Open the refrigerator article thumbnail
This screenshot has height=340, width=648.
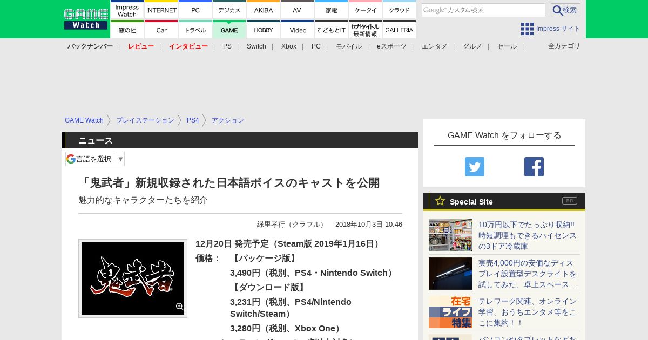point(450,235)
